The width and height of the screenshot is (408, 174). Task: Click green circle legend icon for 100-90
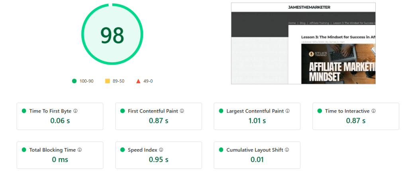[x=75, y=81]
